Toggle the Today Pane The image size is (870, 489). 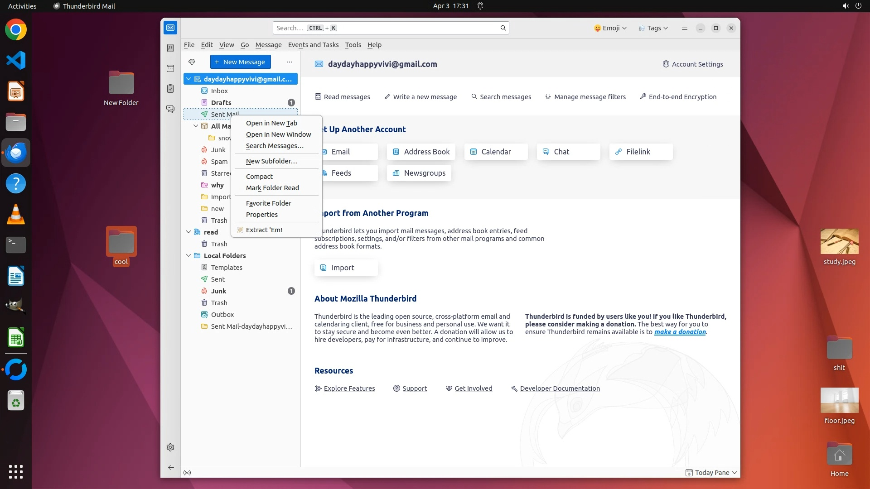click(x=711, y=473)
